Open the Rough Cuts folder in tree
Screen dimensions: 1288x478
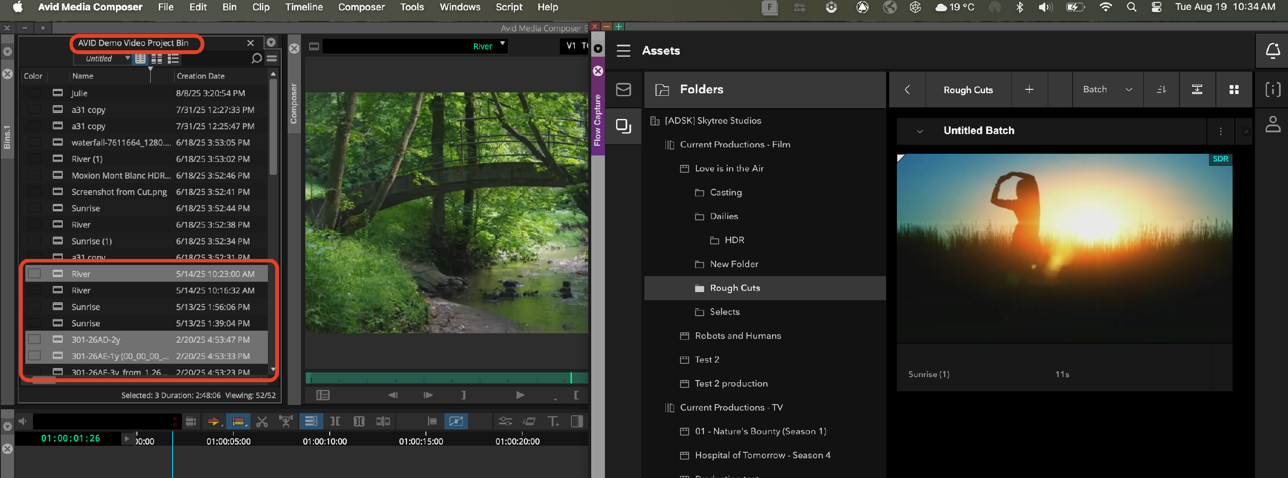tap(765, 288)
